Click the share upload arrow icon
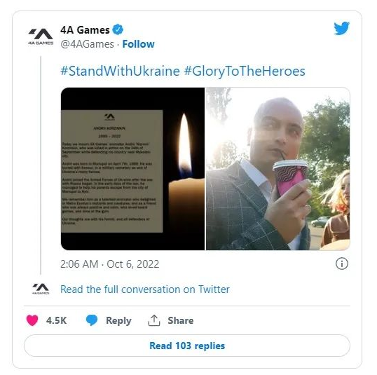The height and width of the screenshot is (375, 377). (x=154, y=320)
